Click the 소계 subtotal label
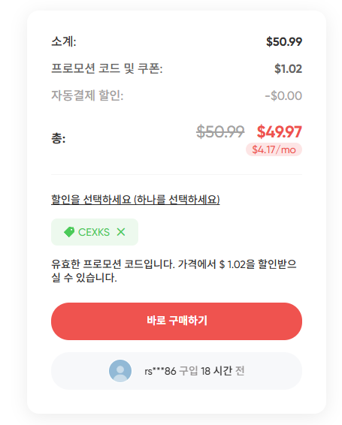The height and width of the screenshot is (425, 342). click(x=64, y=41)
